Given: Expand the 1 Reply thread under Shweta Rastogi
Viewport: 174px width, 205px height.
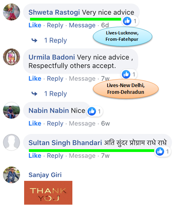Looking at the screenshot, I should click(x=55, y=40).
